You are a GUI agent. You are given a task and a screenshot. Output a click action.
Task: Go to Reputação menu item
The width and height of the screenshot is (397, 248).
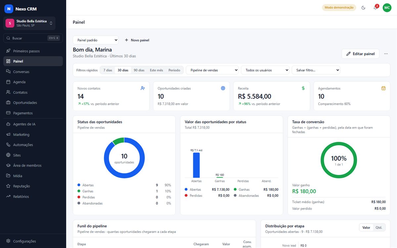coord(33,186)
